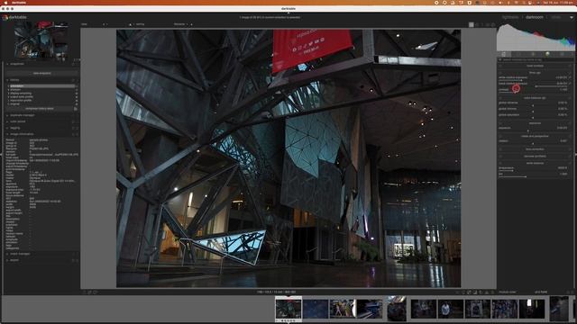577x324 pixels.
Task: Open the other views tab
Action: pos(555,17)
